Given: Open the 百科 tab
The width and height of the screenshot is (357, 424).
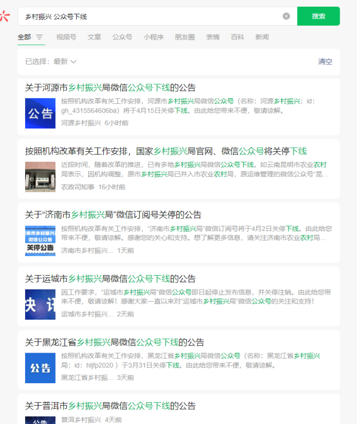Looking at the screenshot, I should click(x=238, y=37).
